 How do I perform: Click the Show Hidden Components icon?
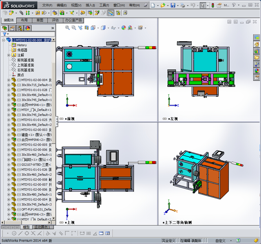tap(55, 13)
